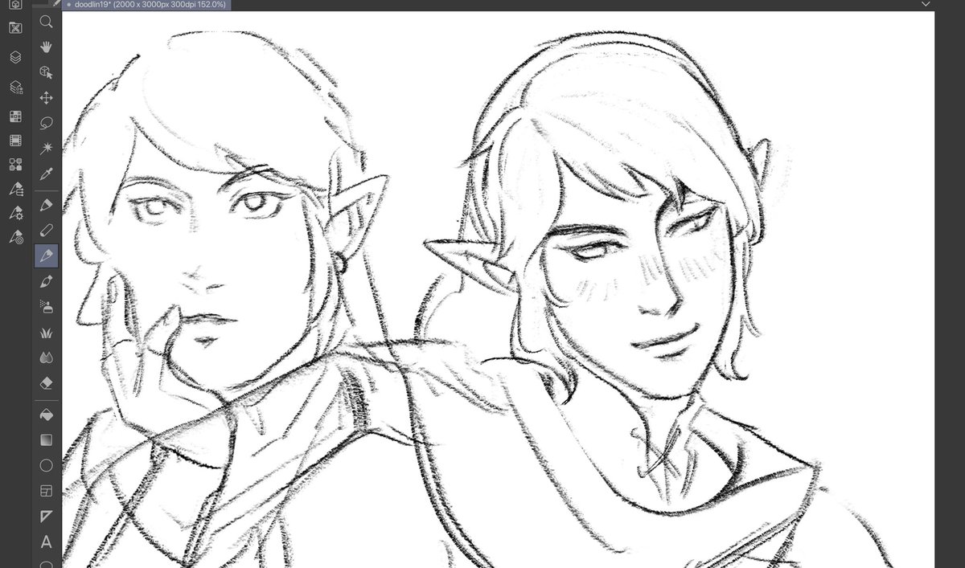Select the Blend droplets tool
This screenshot has width=965, height=568.
(46, 358)
